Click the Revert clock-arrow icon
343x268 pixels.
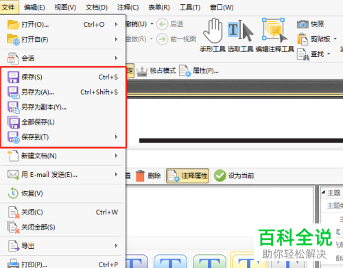click(13, 193)
